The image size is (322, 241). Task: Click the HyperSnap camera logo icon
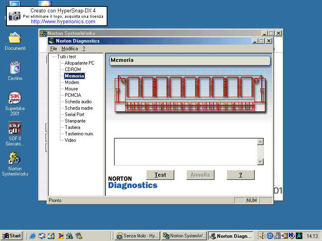click(14, 16)
